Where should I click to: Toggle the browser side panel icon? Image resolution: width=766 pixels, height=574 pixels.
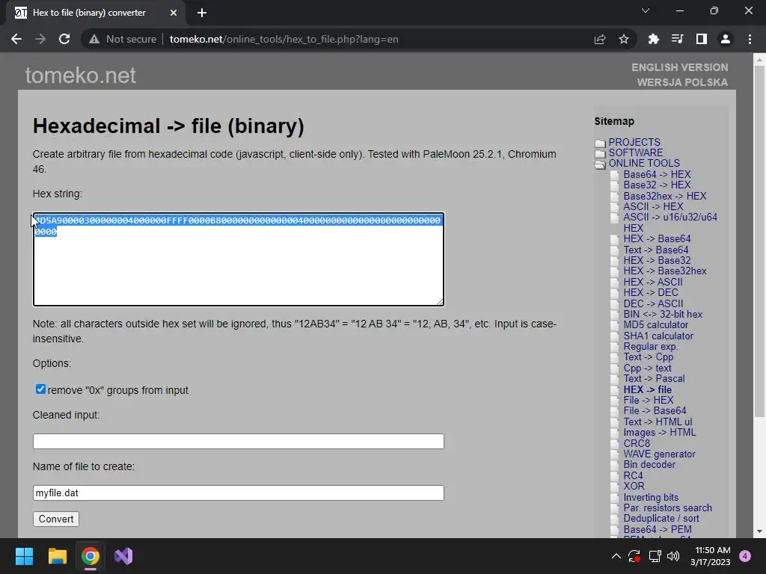(x=702, y=39)
